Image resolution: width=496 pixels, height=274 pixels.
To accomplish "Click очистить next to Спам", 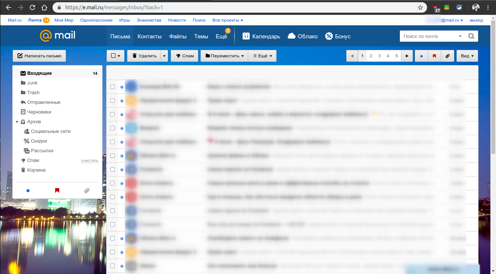I will pyautogui.click(x=90, y=161).
